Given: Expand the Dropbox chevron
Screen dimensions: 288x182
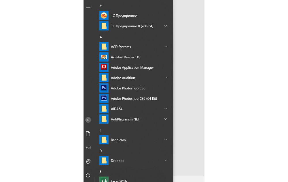Looking at the screenshot, I should (166, 160).
